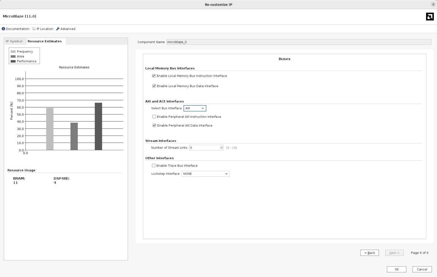437x277 pixels.
Task: Click the 'Other Interfaces' heading
Action: (159, 158)
